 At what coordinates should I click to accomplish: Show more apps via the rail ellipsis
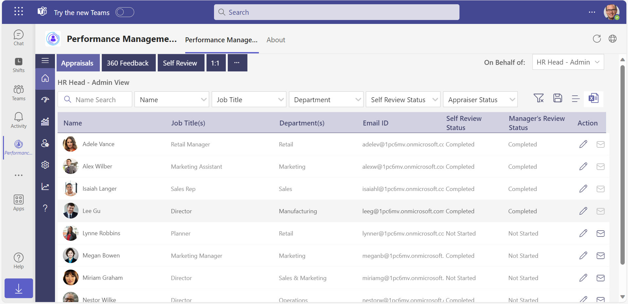[x=19, y=175]
